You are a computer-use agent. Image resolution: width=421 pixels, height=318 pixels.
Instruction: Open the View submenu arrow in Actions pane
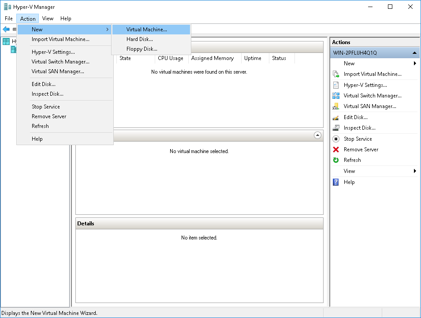414,170
